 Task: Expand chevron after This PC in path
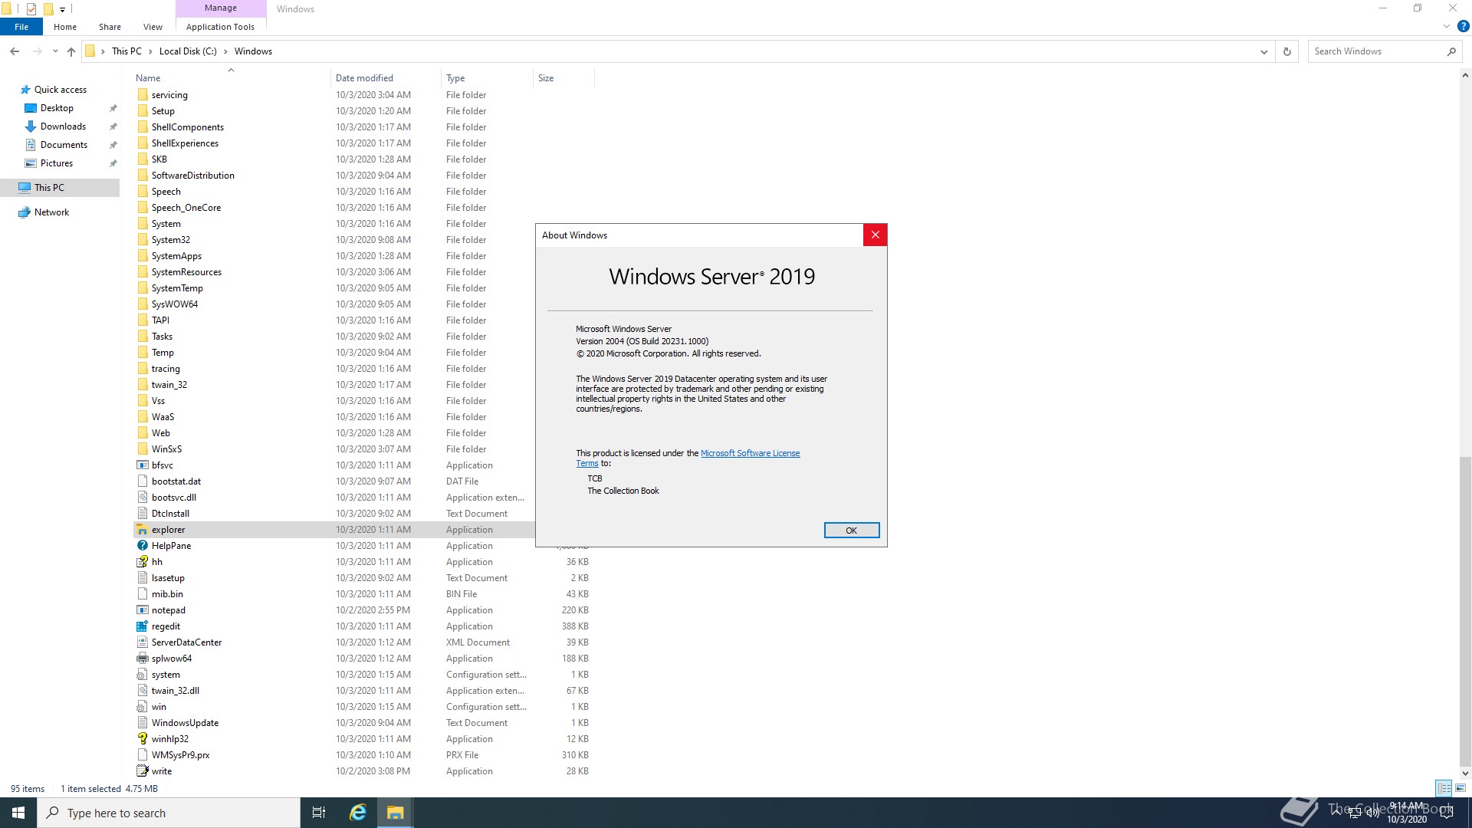pyautogui.click(x=150, y=51)
